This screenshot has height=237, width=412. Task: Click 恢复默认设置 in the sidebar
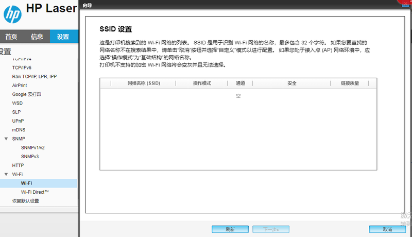pyautogui.click(x=26, y=200)
